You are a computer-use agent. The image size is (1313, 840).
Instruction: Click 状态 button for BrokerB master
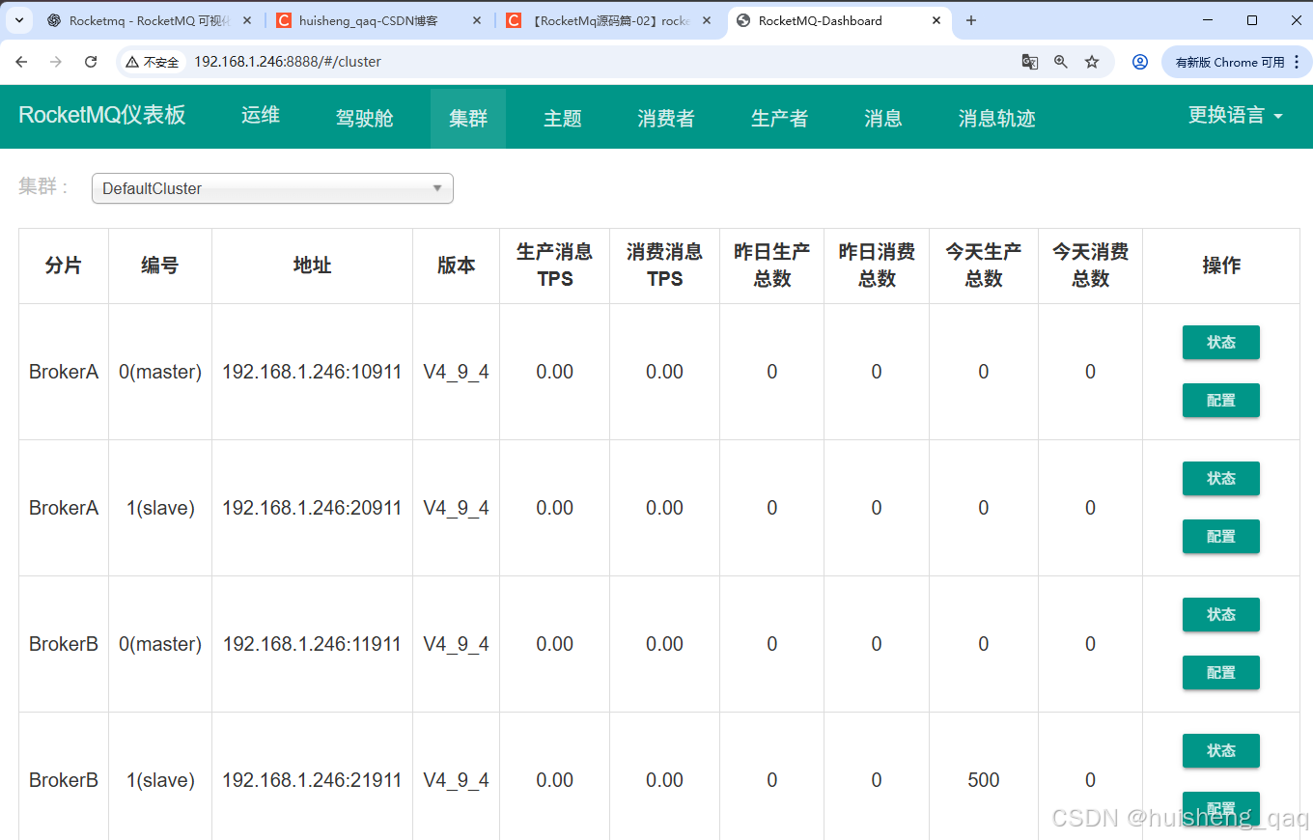(1221, 615)
